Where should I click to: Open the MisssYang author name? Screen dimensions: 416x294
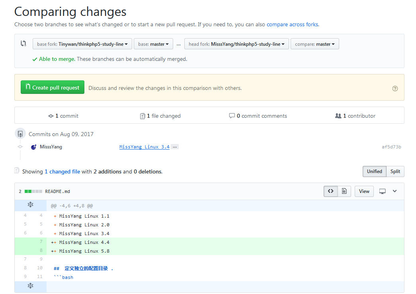(51, 147)
